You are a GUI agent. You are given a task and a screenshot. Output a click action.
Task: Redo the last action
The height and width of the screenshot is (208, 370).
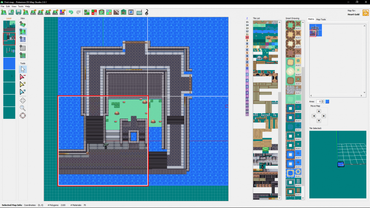[78, 12]
